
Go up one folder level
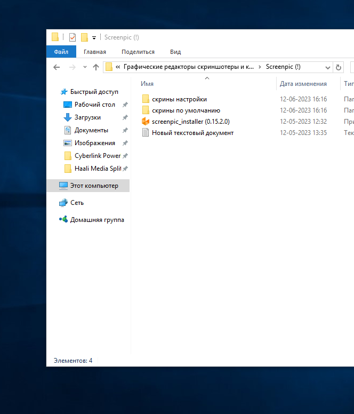(x=96, y=67)
